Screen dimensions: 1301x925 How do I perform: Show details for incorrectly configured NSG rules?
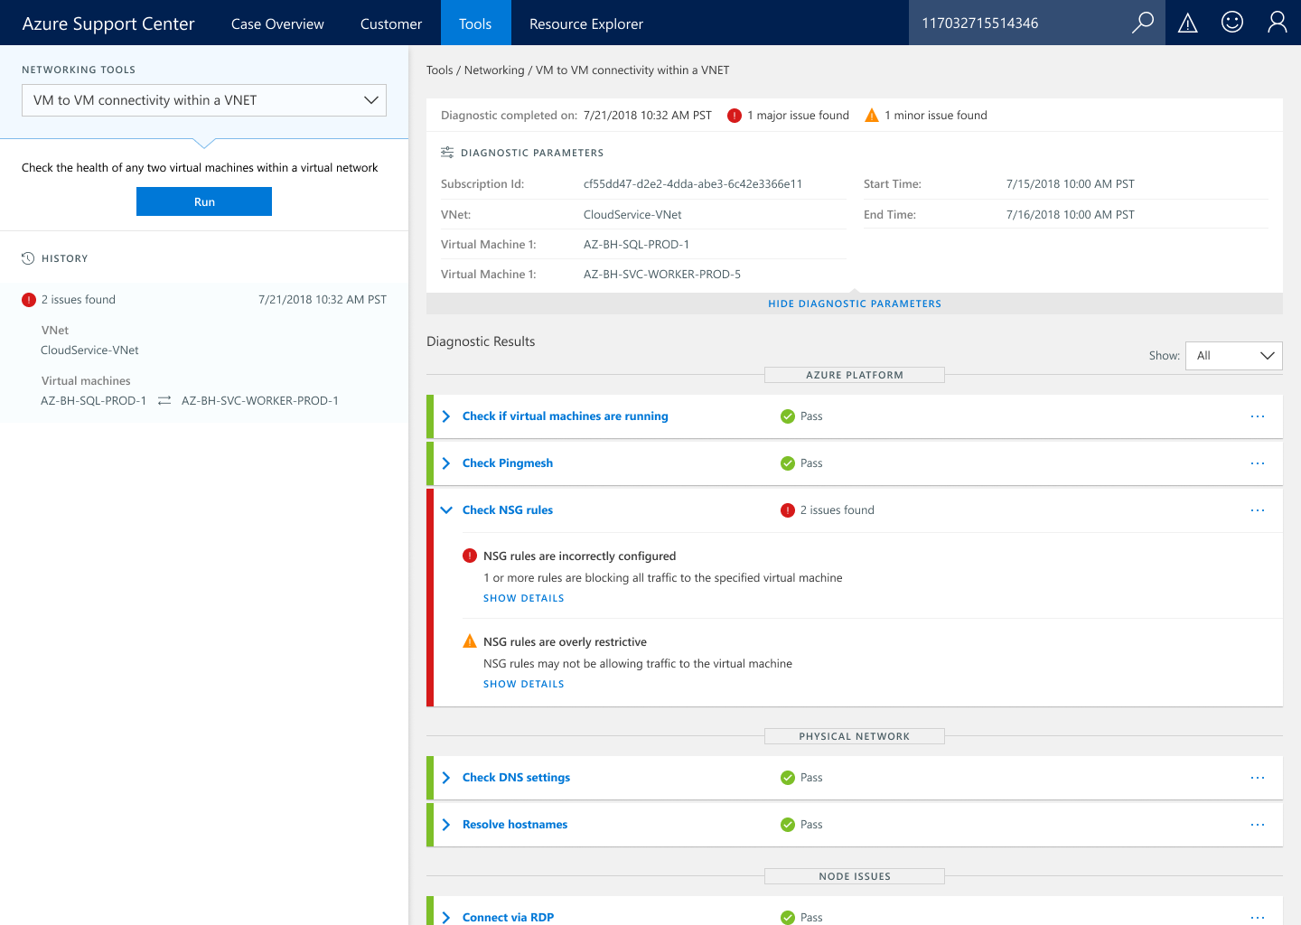coord(524,598)
